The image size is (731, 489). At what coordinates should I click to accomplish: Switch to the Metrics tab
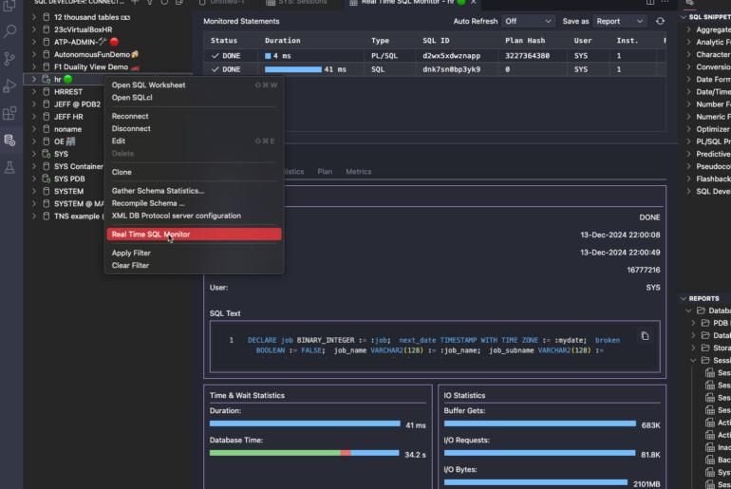pyautogui.click(x=358, y=172)
